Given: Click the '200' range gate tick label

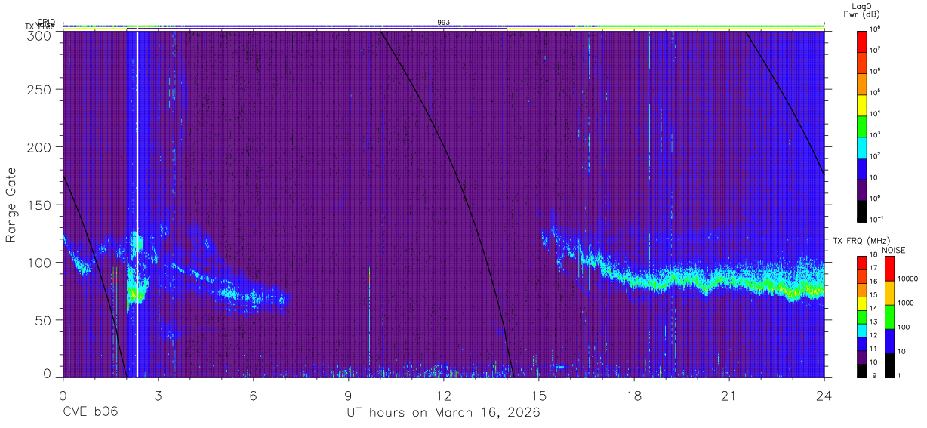Looking at the screenshot, I should pyautogui.click(x=41, y=147).
